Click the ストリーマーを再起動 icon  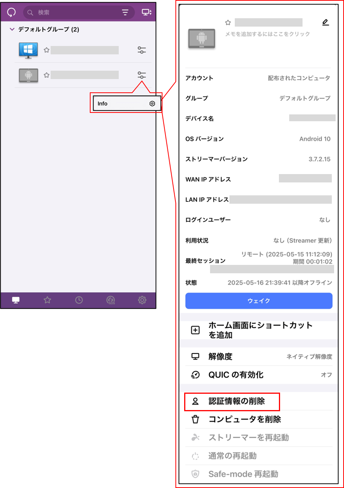tap(195, 437)
